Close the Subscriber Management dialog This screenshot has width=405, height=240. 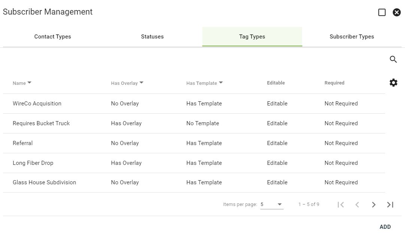(397, 12)
